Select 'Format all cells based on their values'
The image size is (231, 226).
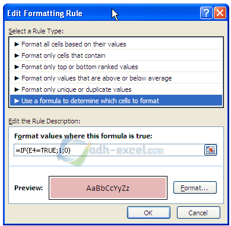click(116, 44)
